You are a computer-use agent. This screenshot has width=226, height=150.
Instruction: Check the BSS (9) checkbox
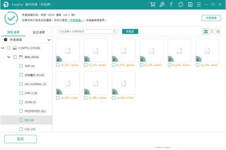pyautogui.click(x=21, y=120)
